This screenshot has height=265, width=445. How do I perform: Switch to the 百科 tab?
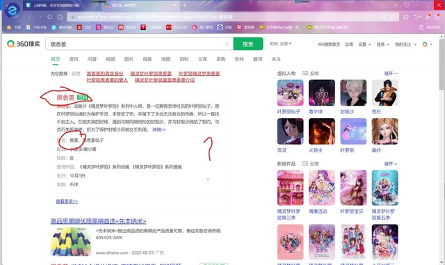[184, 59]
